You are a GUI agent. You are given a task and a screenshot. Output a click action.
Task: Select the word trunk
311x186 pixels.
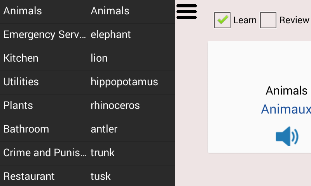pyautogui.click(x=103, y=153)
